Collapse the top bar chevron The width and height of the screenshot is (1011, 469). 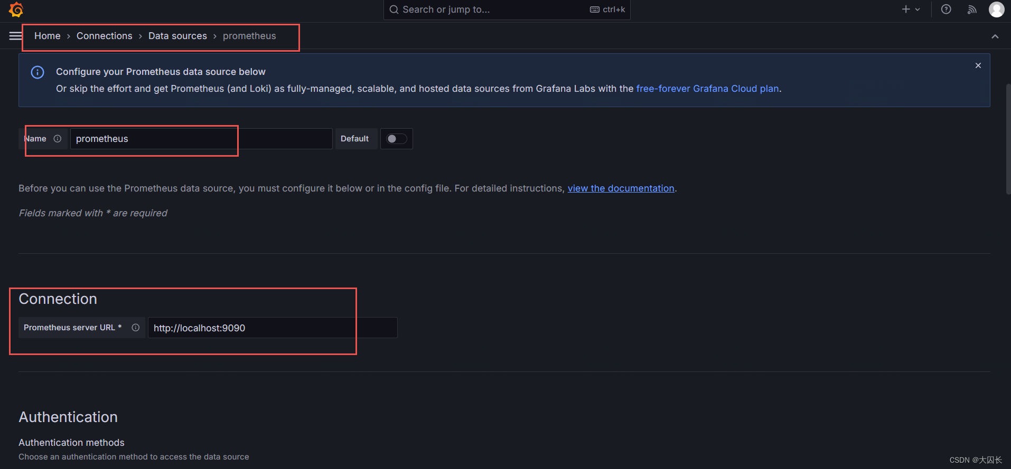point(995,36)
